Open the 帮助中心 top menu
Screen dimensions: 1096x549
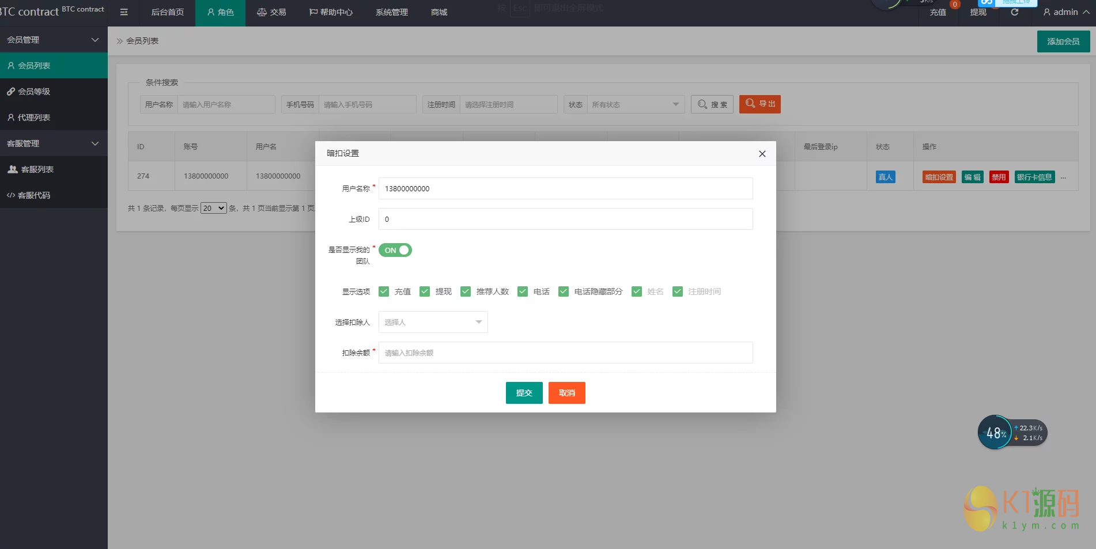(x=331, y=12)
